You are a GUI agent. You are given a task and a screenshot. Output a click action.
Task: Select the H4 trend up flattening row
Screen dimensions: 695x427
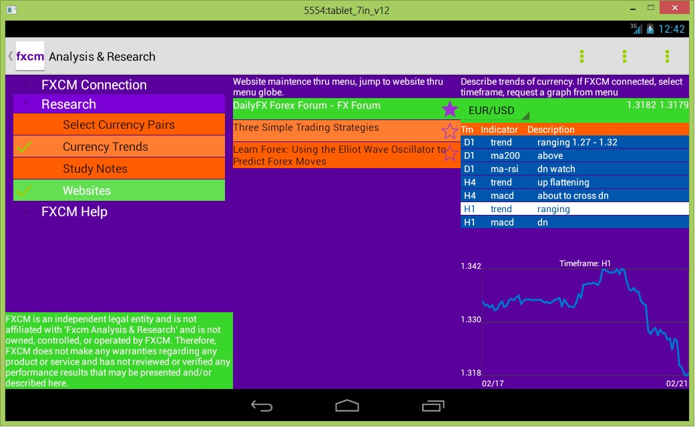(x=574, y=182)
